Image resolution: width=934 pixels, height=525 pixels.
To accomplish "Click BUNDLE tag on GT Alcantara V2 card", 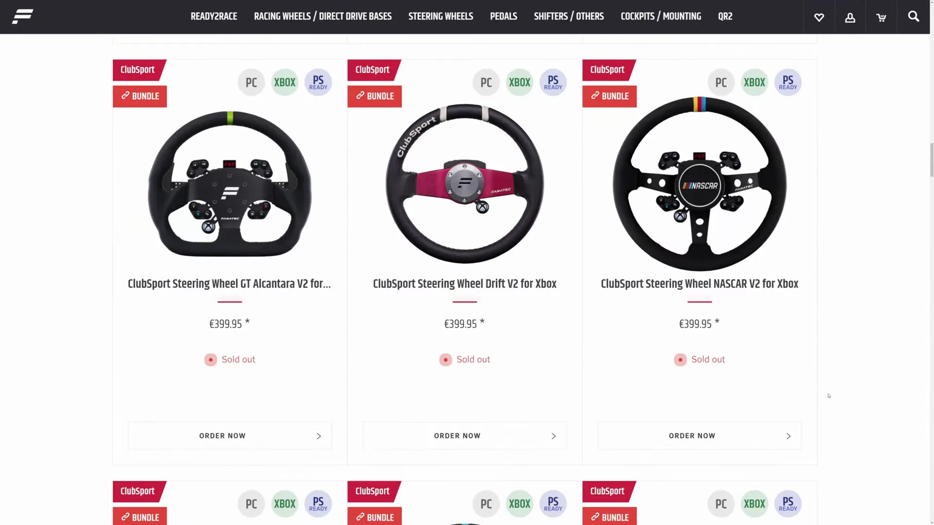I will (x=140, y=96).
